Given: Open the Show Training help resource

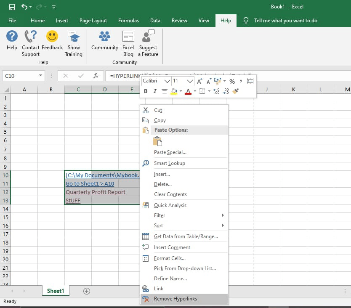Looking at the screenshot, I should tap(74, 42).
